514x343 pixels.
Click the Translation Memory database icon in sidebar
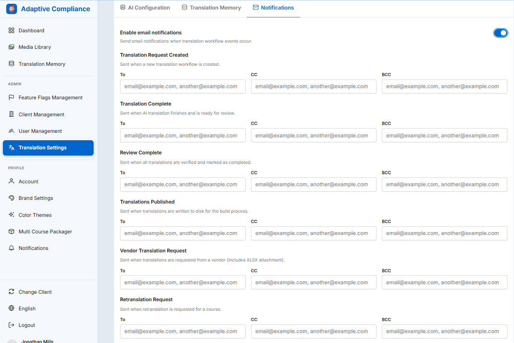[12, 64]
